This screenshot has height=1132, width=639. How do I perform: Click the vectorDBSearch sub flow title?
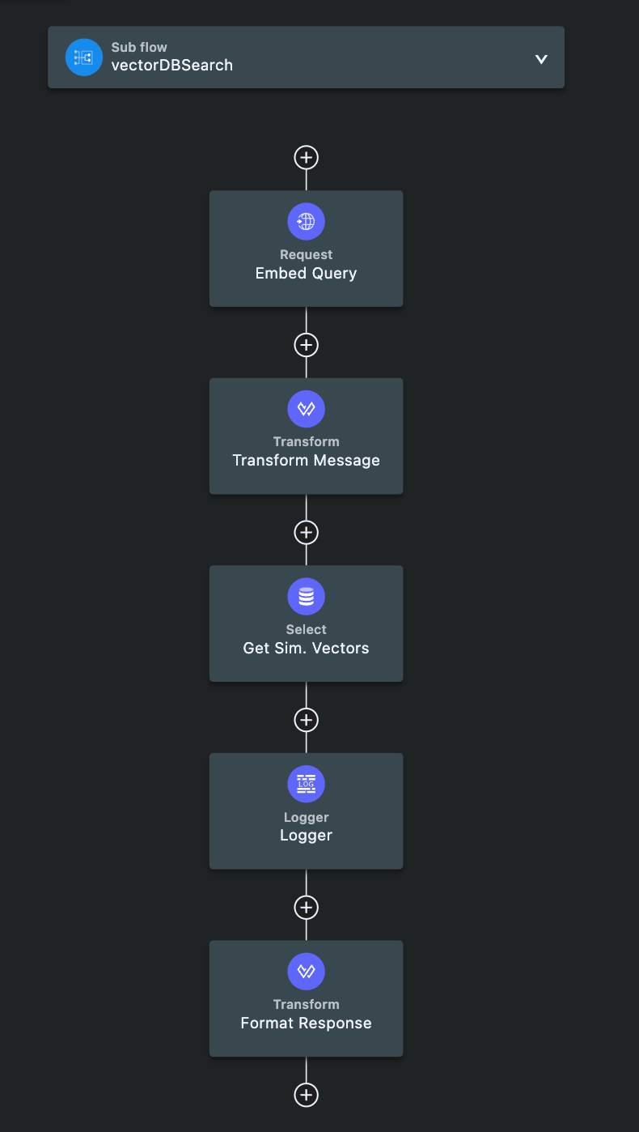point(171,65)
